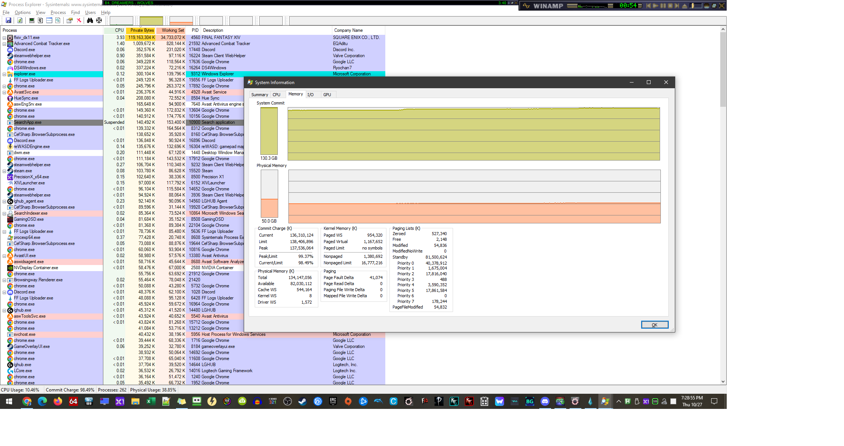Toggle the process tree view icon

point(40,20)
